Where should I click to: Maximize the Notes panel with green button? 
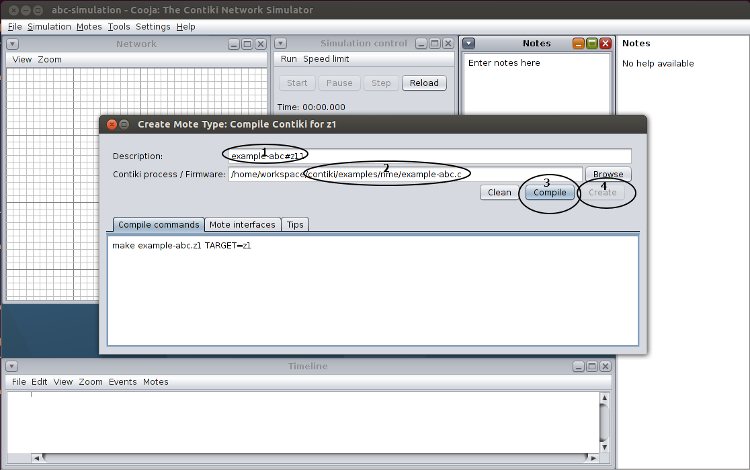[592, 44]
